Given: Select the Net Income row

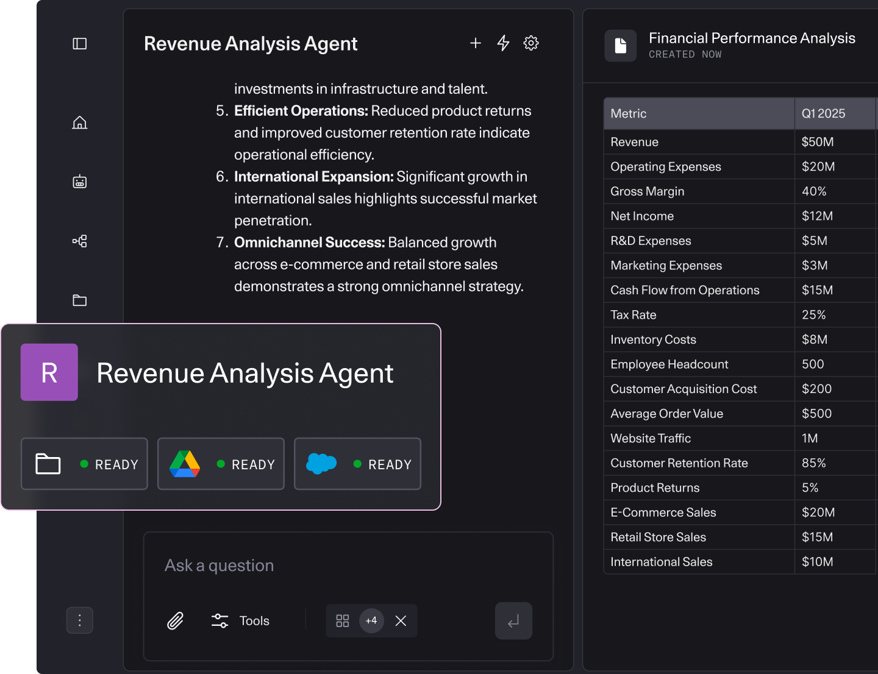Looking at the screenshot, I should (741, 216).
